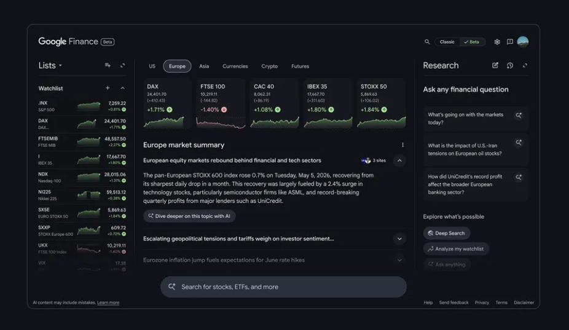The image size is (569, 330).
Task: Open the CAC 40 index card
Action: [x=274, y=104]
